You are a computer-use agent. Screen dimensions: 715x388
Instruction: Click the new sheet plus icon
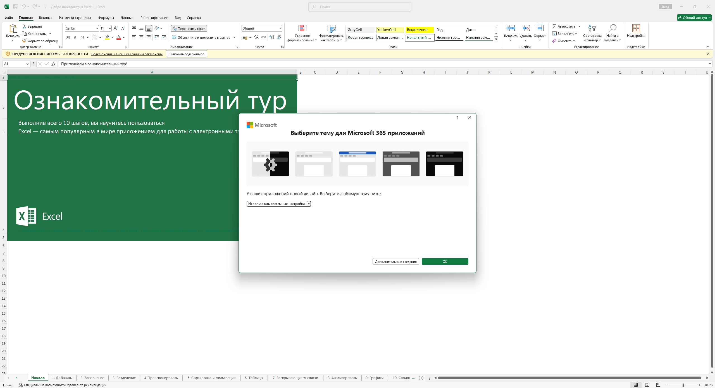pyautogui.click(x=421, y=378)
